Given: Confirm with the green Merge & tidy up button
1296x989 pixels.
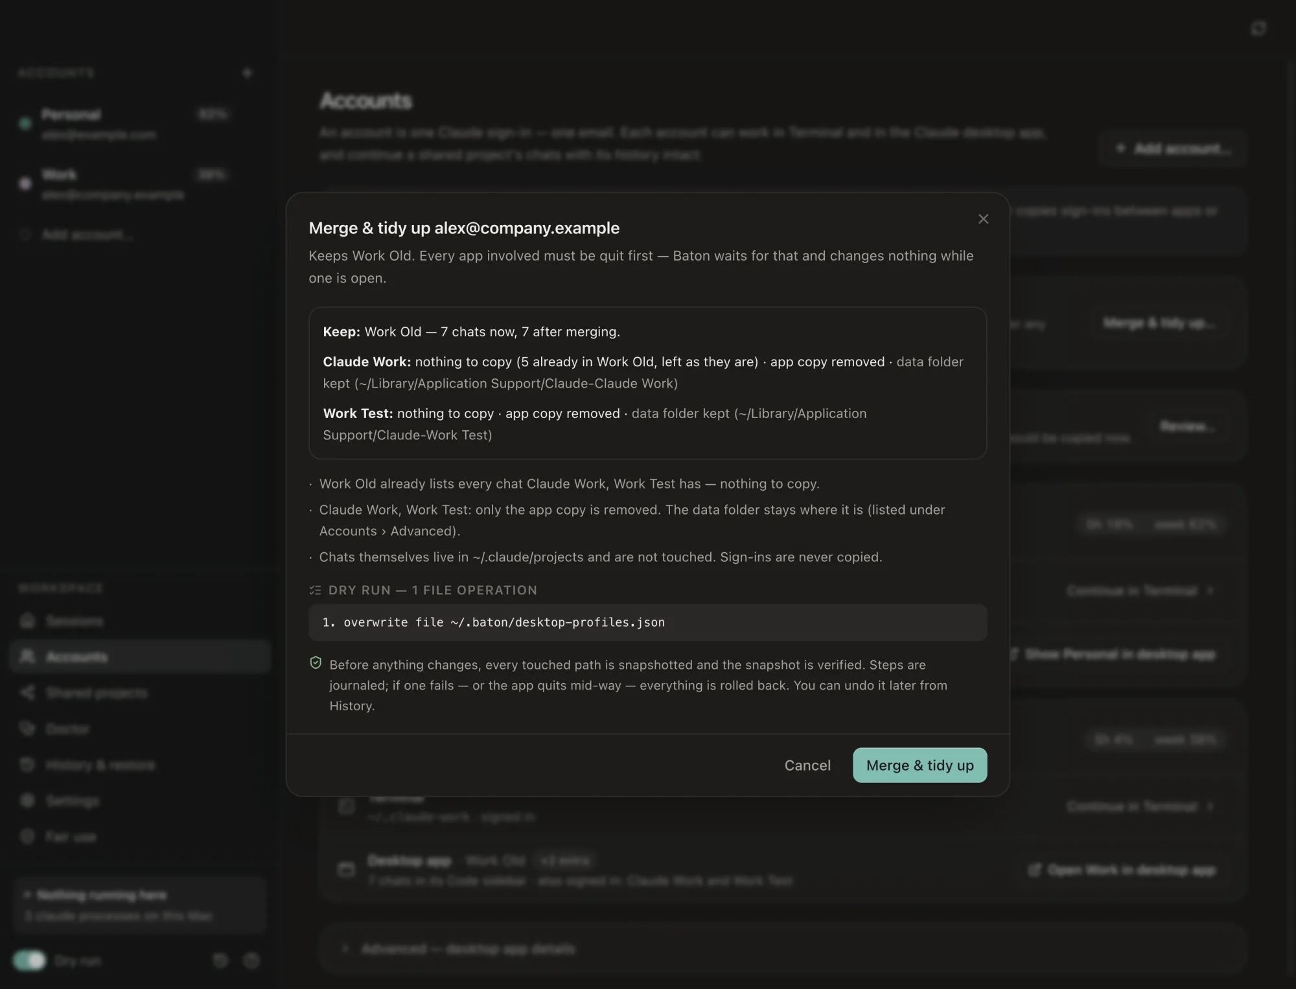Looking at the screenshot, I should pos(920,765).
